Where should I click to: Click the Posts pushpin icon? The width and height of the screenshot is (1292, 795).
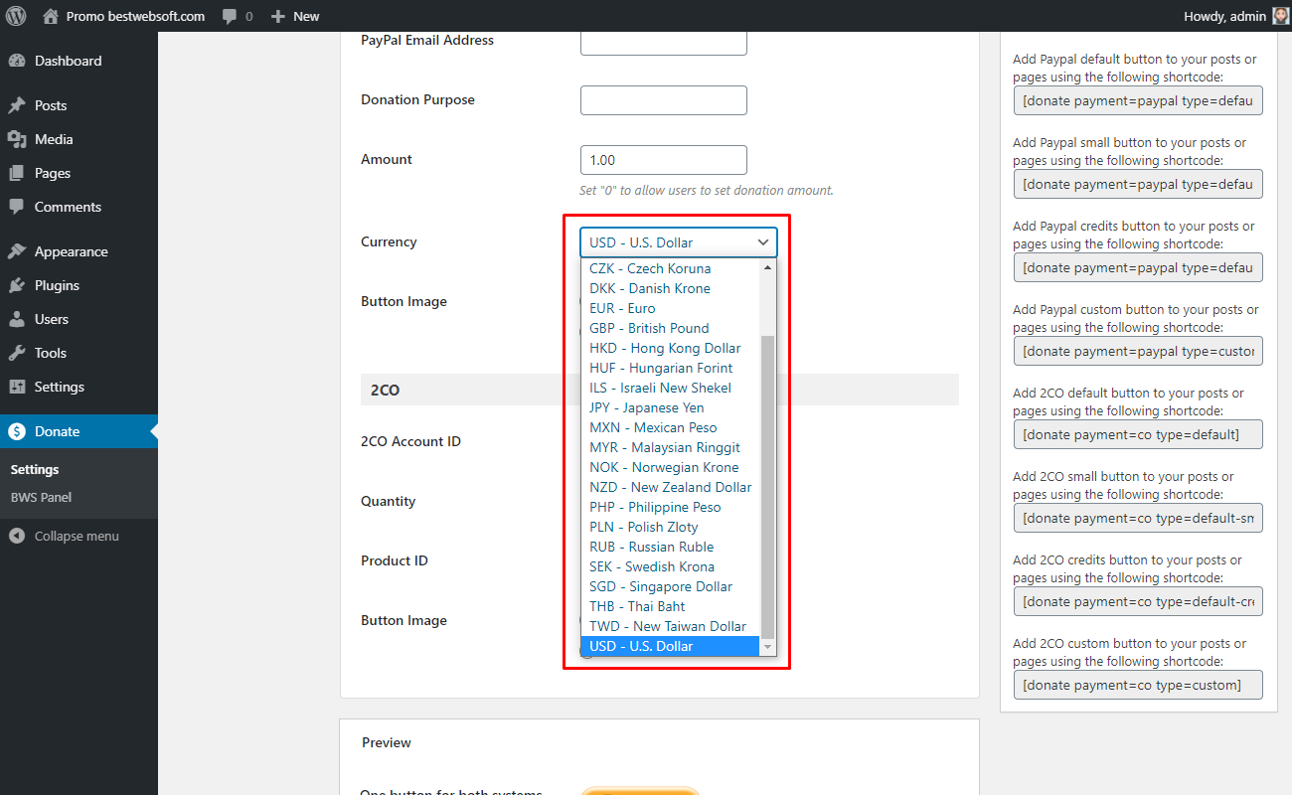17,105
